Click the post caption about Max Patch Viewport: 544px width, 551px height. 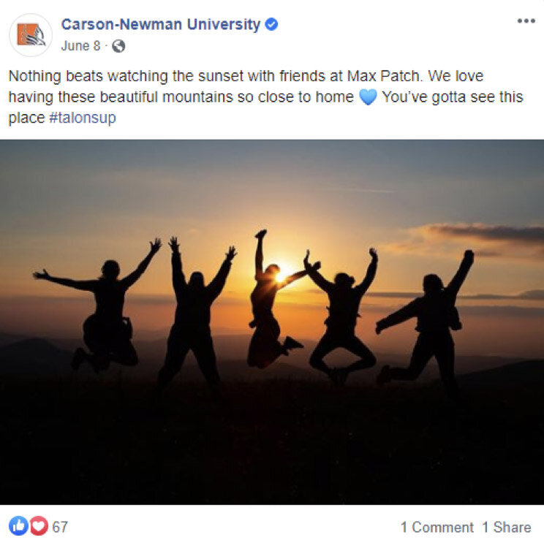click(x=266, y=96)
